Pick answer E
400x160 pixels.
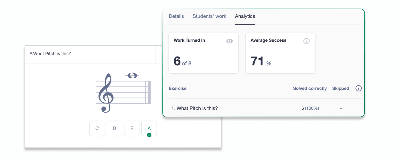[132, 128]
